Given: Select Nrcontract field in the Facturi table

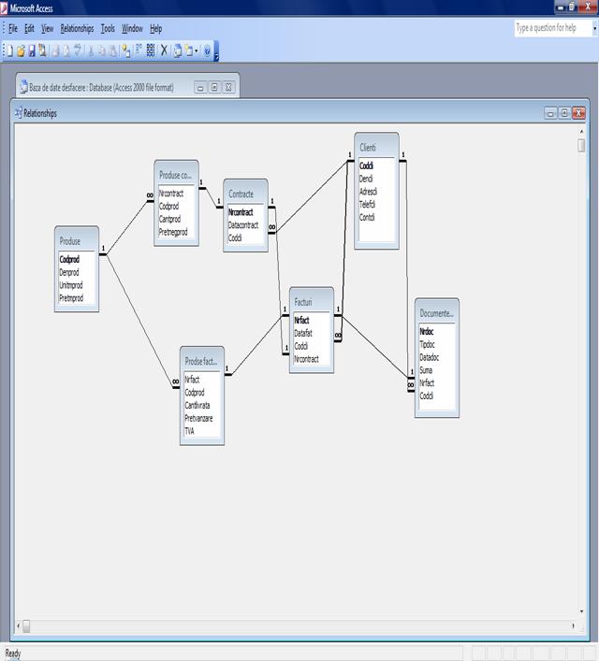Looking at the screenshot, I should click(x=307, y=358).
